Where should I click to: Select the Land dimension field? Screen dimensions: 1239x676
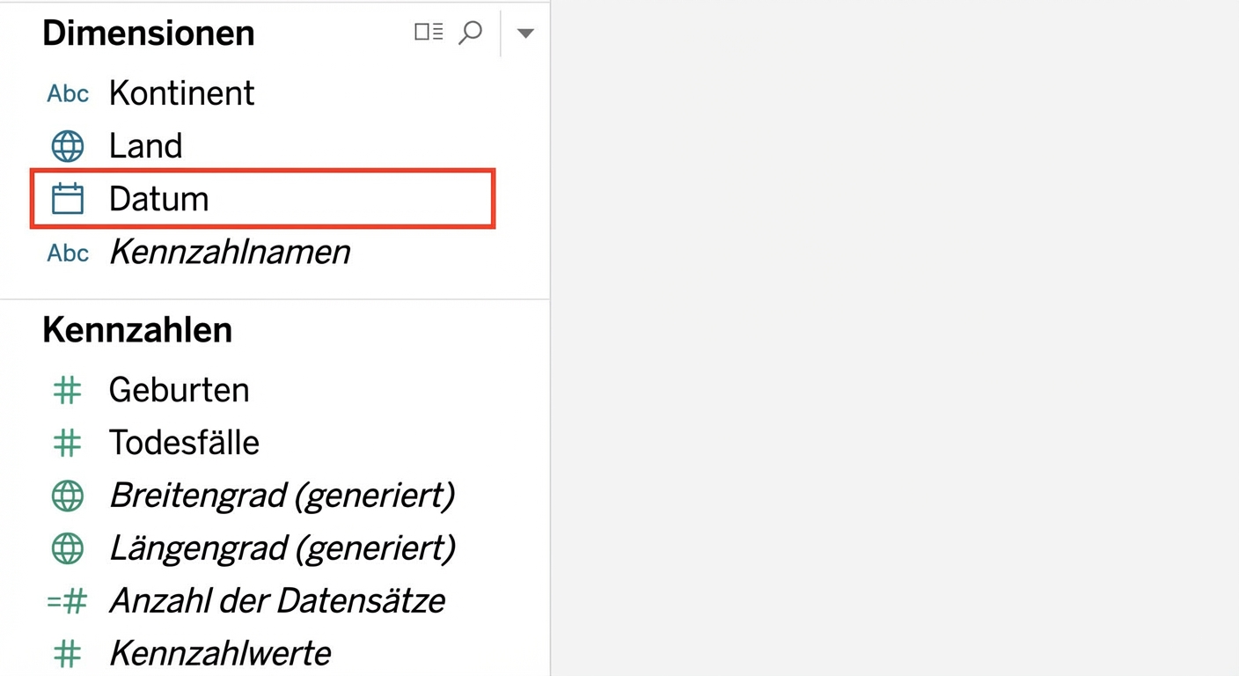[145, 146]
